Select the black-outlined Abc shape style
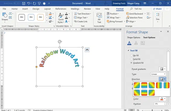The image size is (171, 111). pos(22,17)
